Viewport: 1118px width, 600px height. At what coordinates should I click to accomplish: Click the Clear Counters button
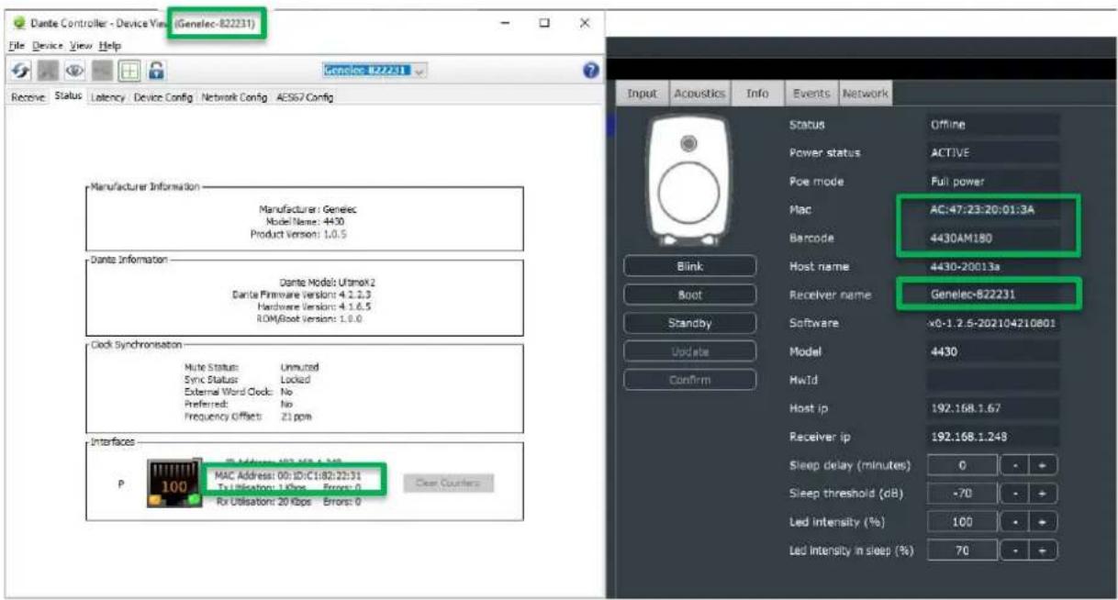click(449, 483)
